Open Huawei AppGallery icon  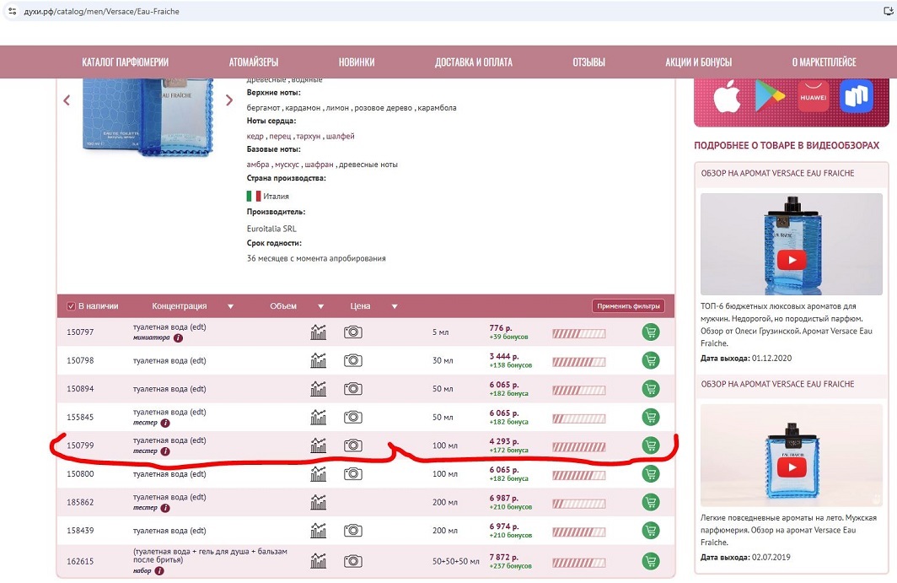click(814, 97)
